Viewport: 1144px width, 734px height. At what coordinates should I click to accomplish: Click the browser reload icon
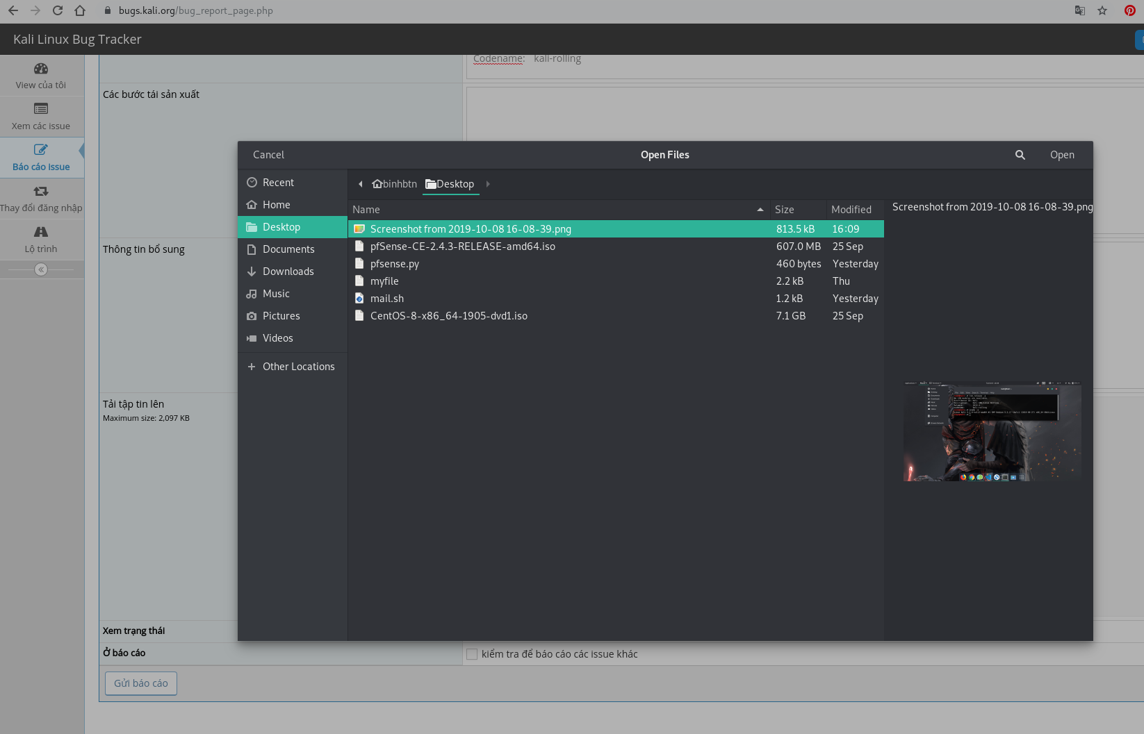[58, 10]
